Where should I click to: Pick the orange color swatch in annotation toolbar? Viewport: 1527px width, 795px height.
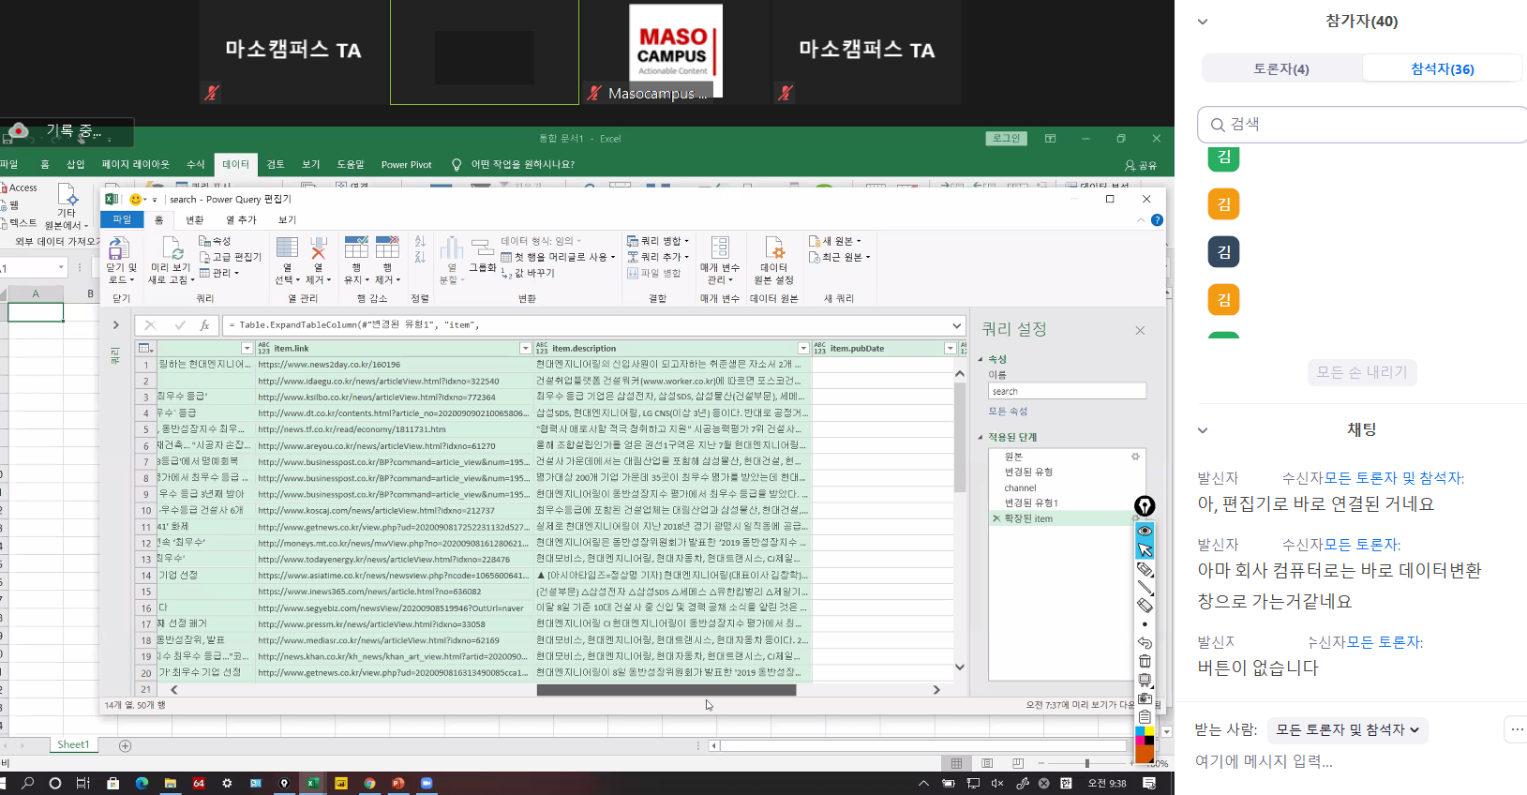[x=1145, y=755]
